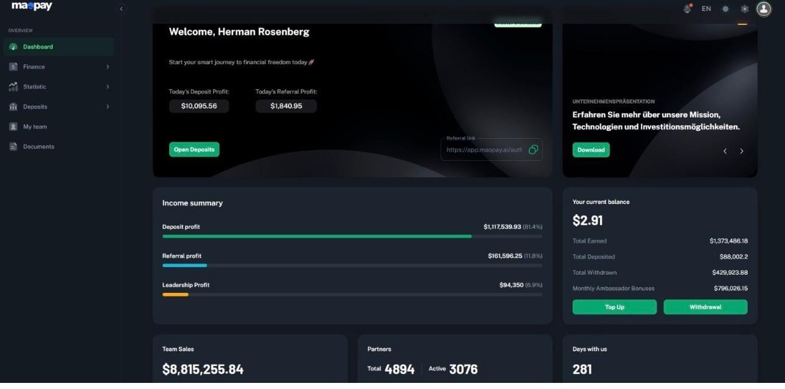Click the Finance dollar icon

[13, 67]
